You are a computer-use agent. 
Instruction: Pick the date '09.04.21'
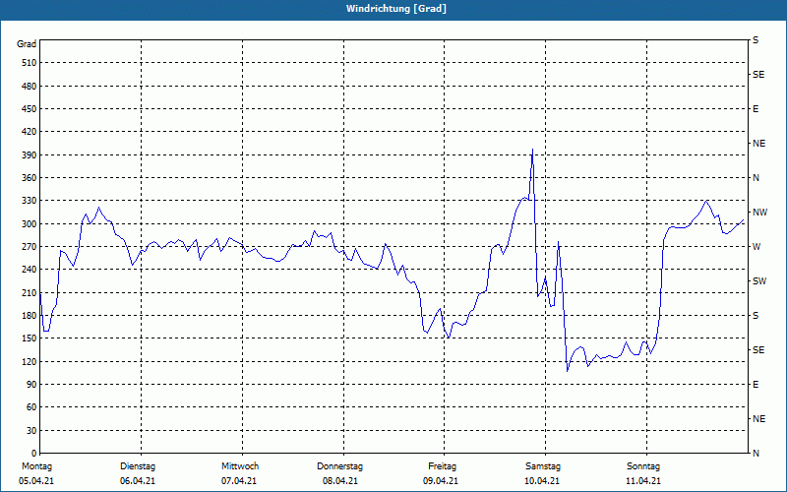(x=441, y=481)
